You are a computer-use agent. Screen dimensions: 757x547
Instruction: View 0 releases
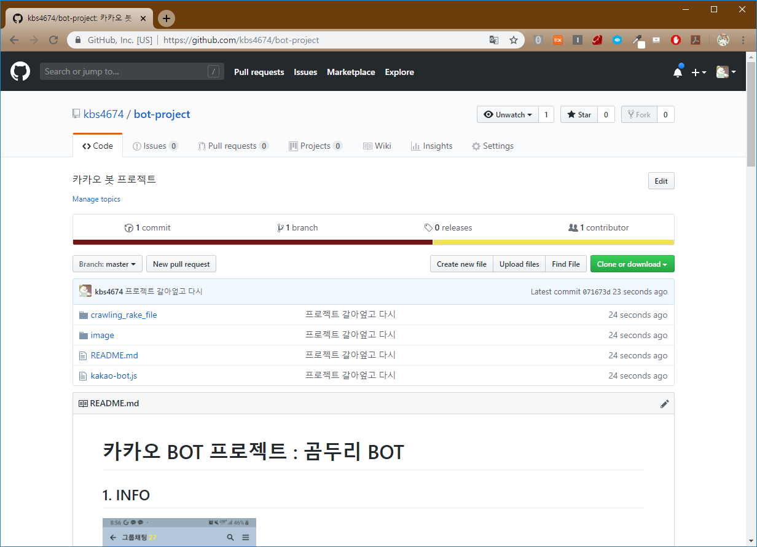tap(448, 227)
